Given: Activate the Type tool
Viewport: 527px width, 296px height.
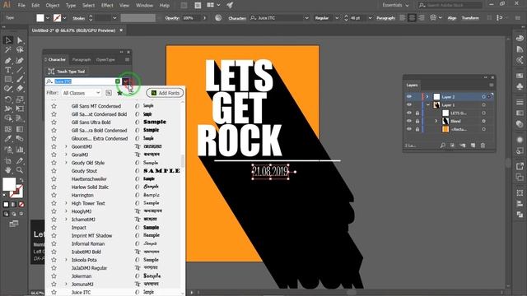Looking at the screenshot, I should point(8,70).
